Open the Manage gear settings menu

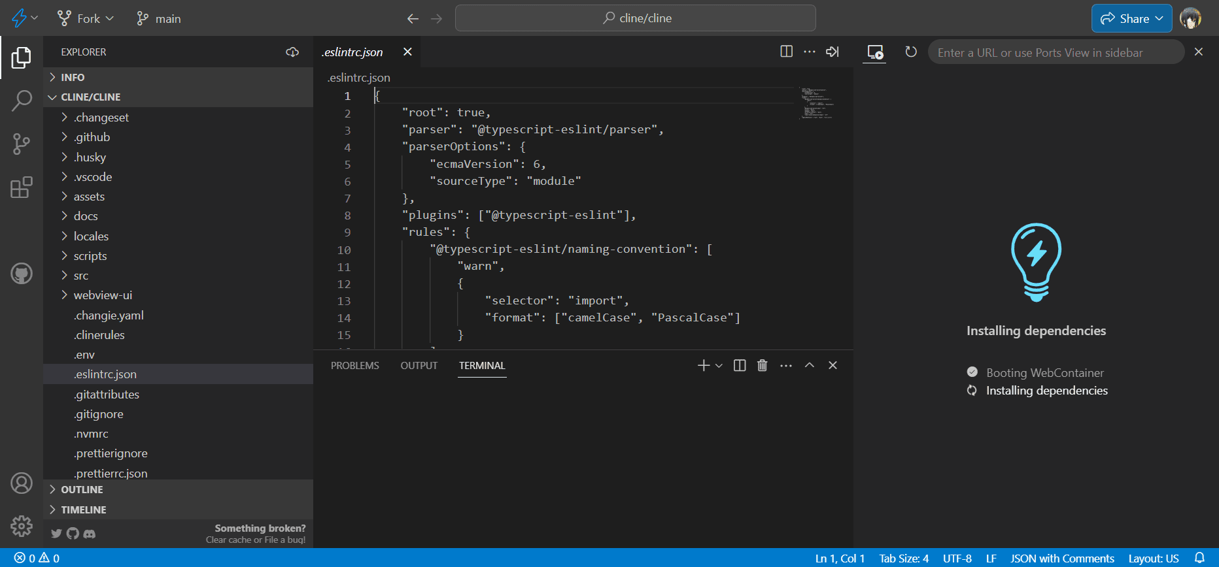pyautogui.click(x=22, y=526)
